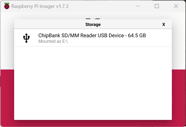Close the Storage dialog with X

point(164,25)
